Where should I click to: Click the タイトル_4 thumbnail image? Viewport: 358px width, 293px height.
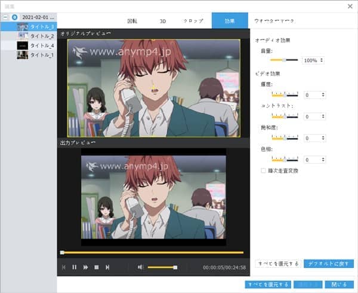pos(23,45)
